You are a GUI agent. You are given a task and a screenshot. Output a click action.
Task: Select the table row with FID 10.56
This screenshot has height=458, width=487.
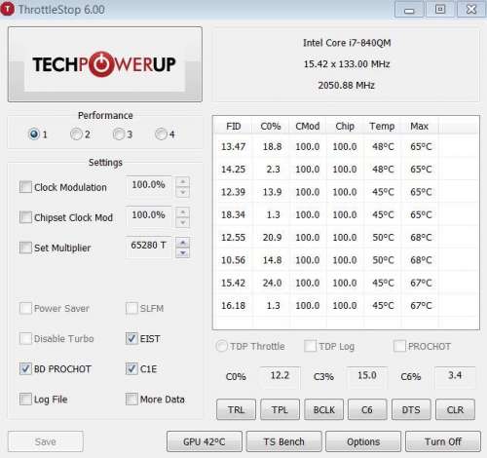click(x=346, y=260)
